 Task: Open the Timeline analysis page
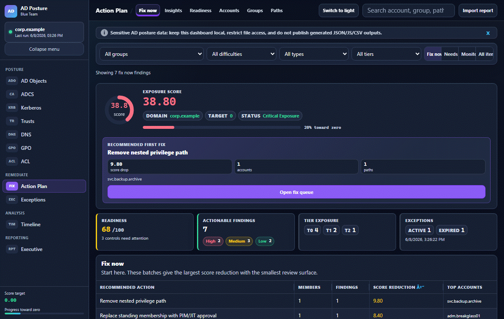pos(44,224)
